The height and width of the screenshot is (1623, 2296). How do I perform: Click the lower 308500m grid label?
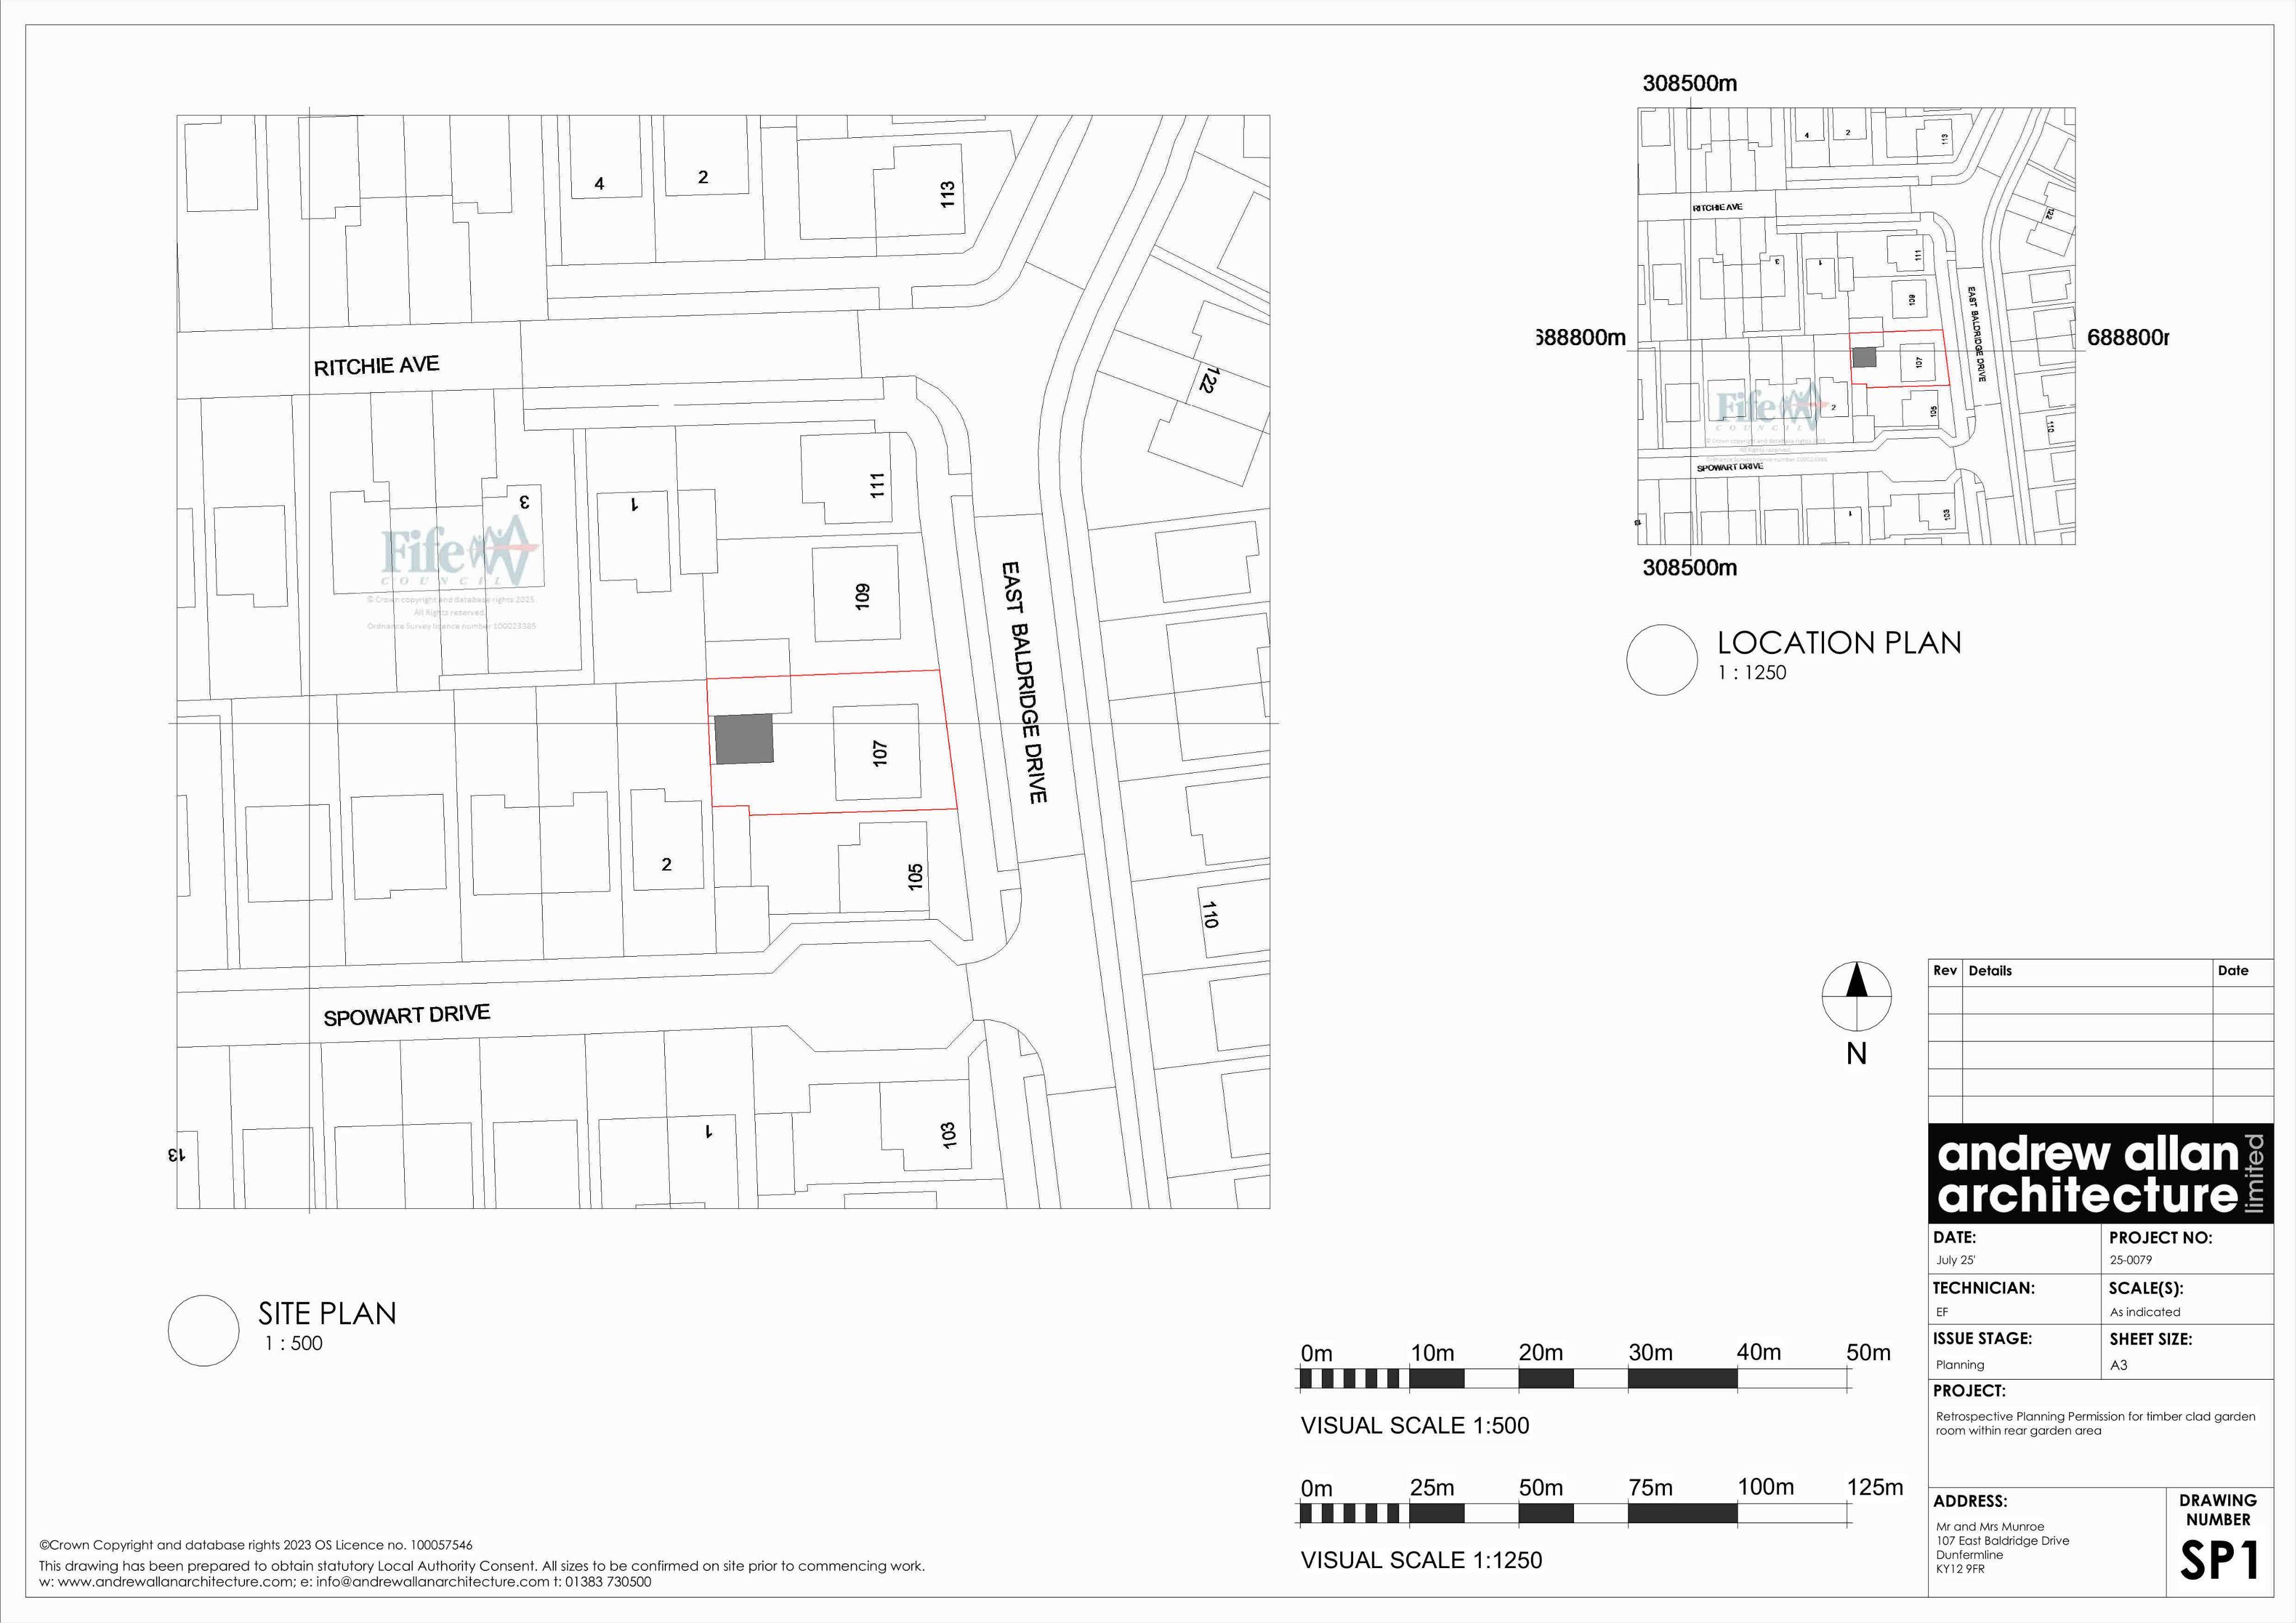(1689, 567)
